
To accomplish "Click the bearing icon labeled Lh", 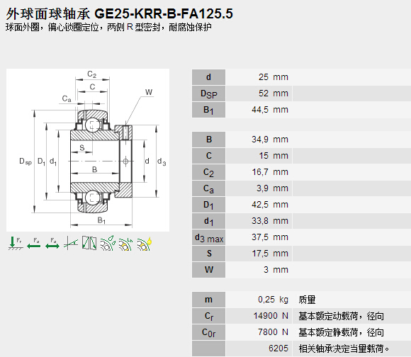I will coord(126,244).
